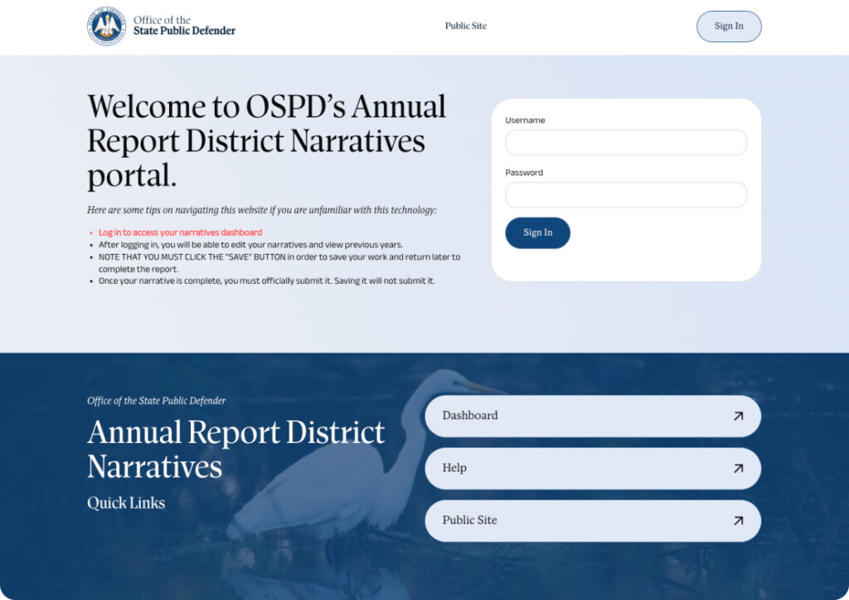Click the footer 'Annual Report District Narratives' title
Screen dimensions: 849x600
[x=236, y=449]
